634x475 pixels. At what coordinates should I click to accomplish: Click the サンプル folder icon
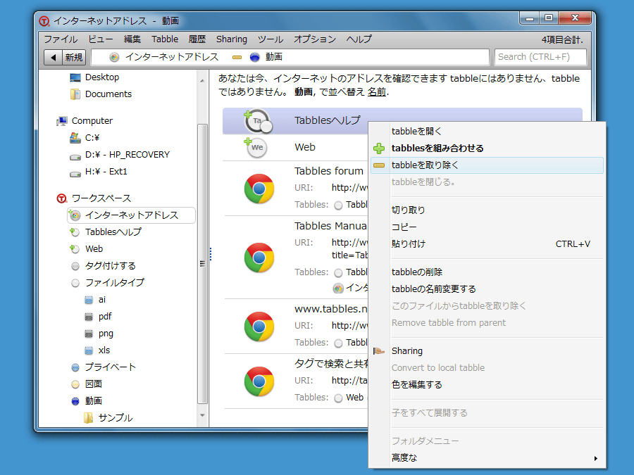(89, 417)
